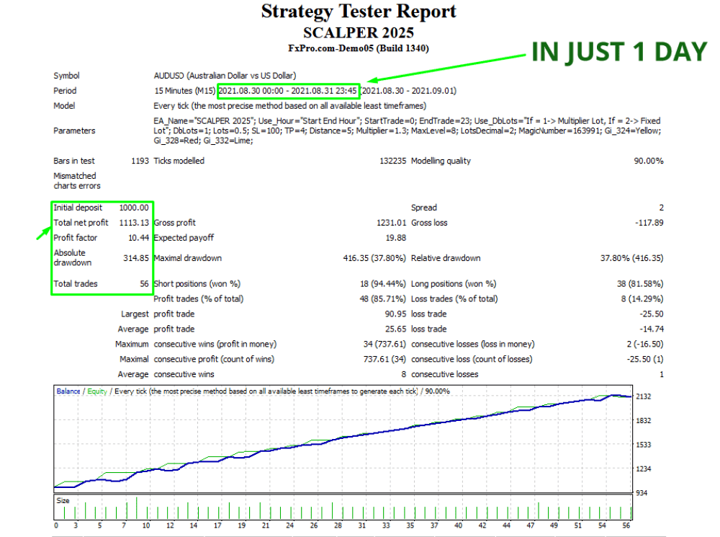Image resolution: width=720 pixels, height=537 pixels.
Task: Click the 'Strategy Tester Report' heading
Action: click(358, 12)
